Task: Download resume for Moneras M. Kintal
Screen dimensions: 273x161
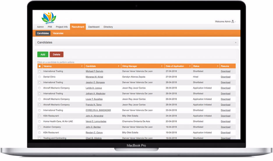Action: 225,77
